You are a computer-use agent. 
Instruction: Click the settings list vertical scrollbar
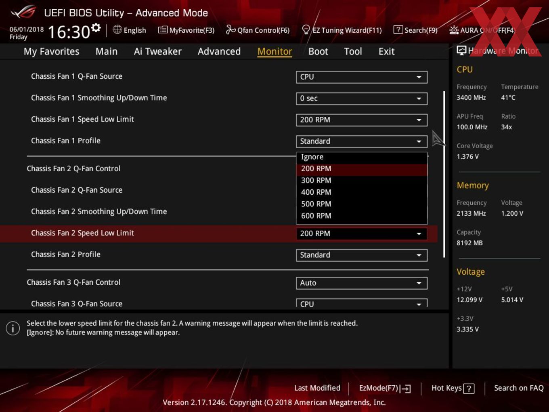(444, 174)
